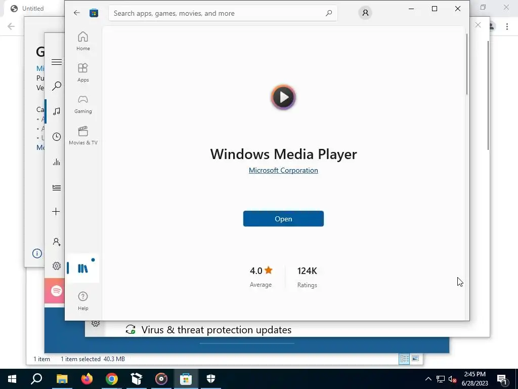Open the Store account profile icon

tap(365, 13)
